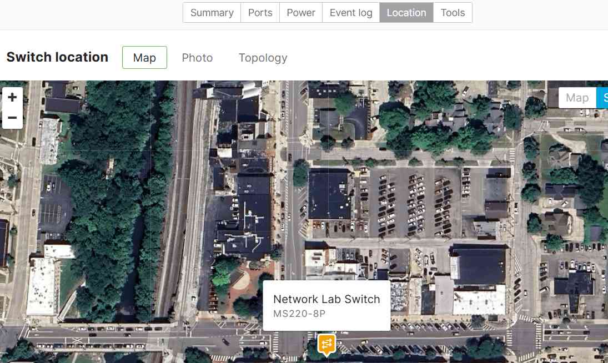Click the Switch location heading
This screenshot has height=363, width=608.
[57, 57]
